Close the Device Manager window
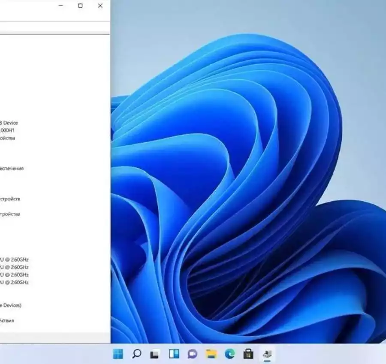Screen dimensions: 386x364 point(100,6)
